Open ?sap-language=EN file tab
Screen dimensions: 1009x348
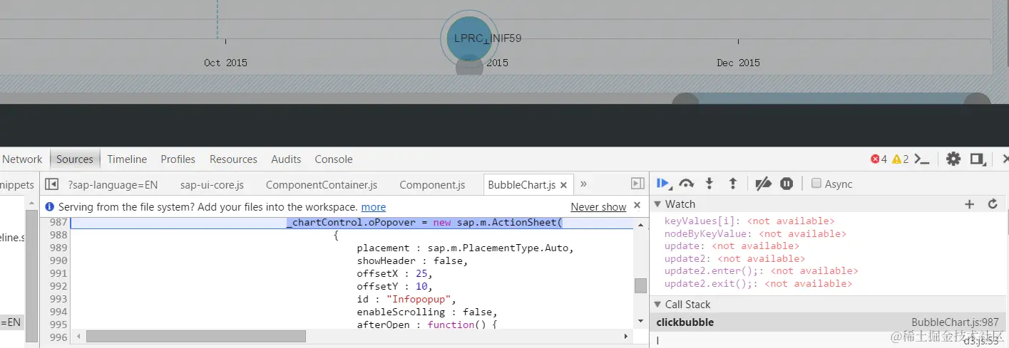[x=113, y=185]
